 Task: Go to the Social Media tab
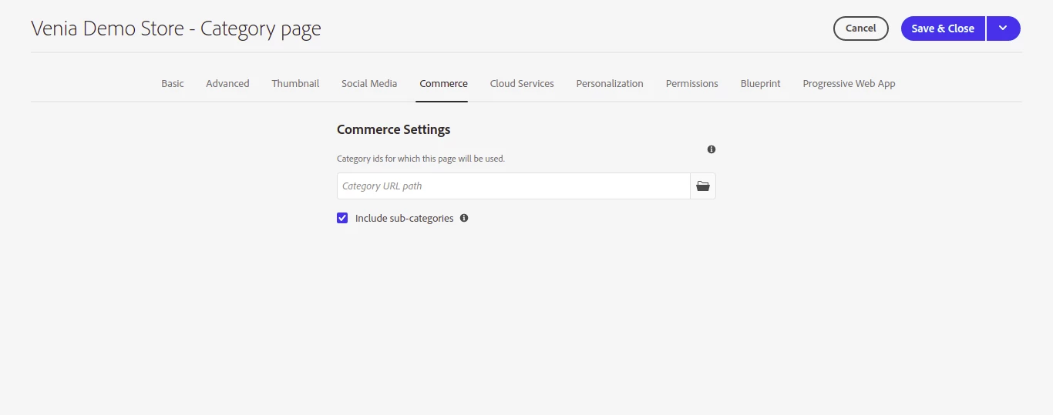click(x=369, y=83)
